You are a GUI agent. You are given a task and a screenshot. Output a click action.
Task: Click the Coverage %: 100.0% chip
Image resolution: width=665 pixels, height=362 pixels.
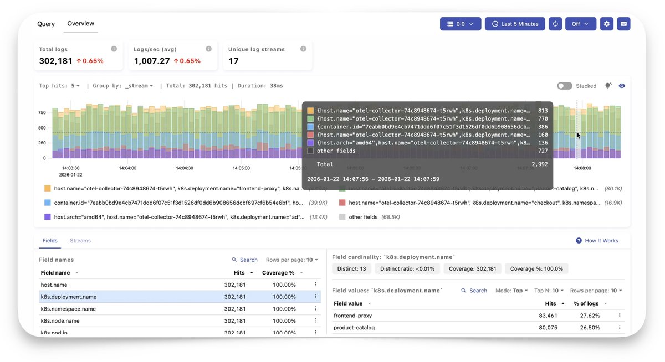coord(536,268)
